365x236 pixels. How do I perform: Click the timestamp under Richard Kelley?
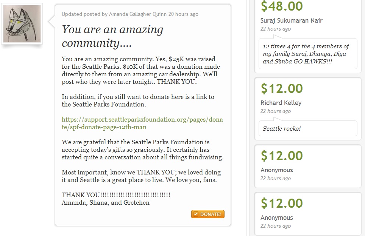point(275,111)
